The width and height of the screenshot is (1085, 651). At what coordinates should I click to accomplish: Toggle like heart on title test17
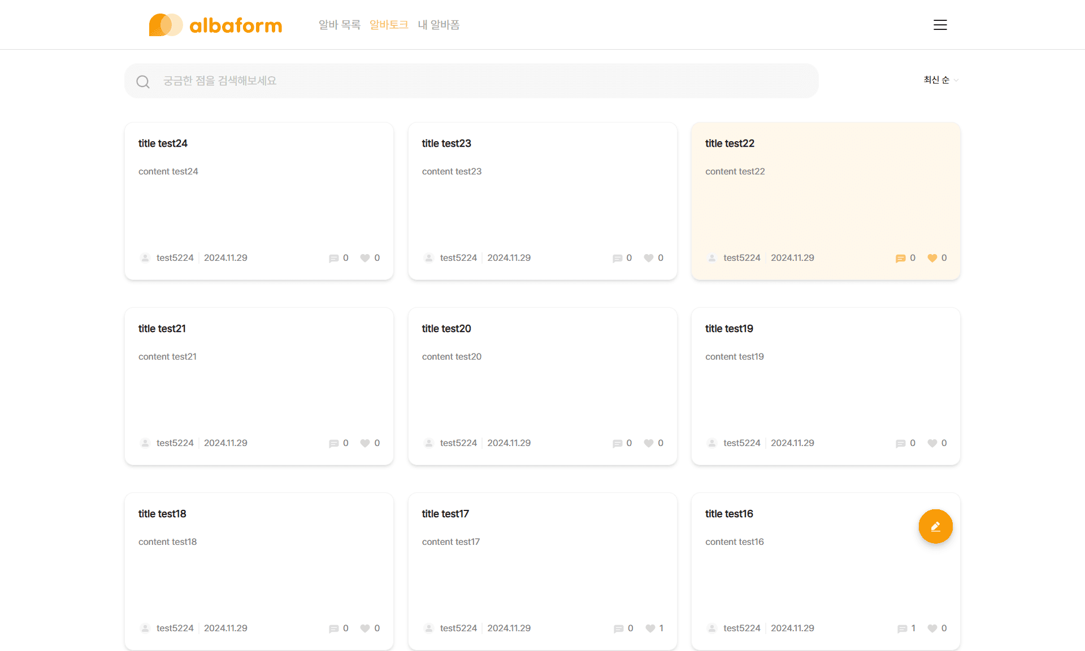coord(650,628)
